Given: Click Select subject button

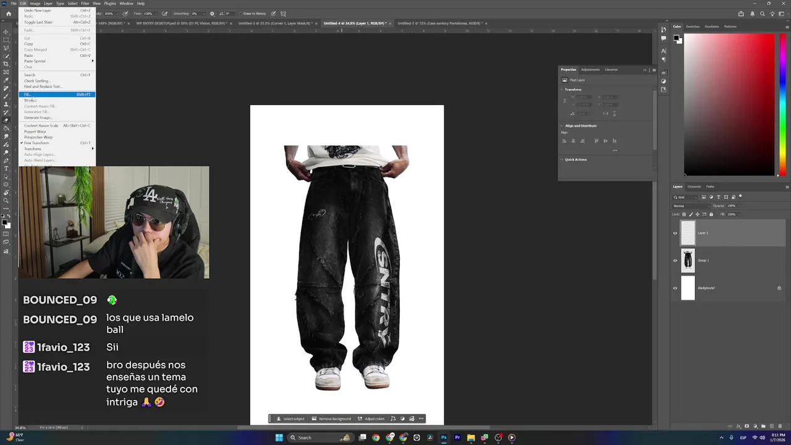Looking at the screenshot, I should pos(290,419).
